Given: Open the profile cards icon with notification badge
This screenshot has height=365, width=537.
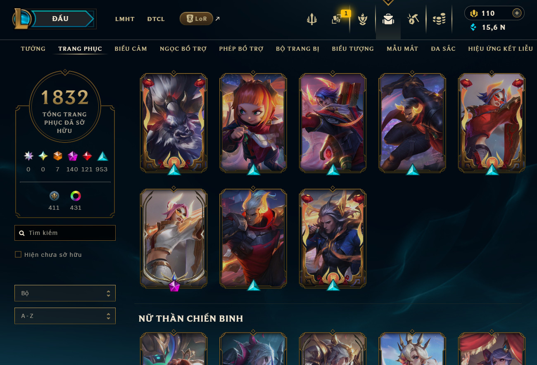Looking at the screenshot, I should (337, 19).
